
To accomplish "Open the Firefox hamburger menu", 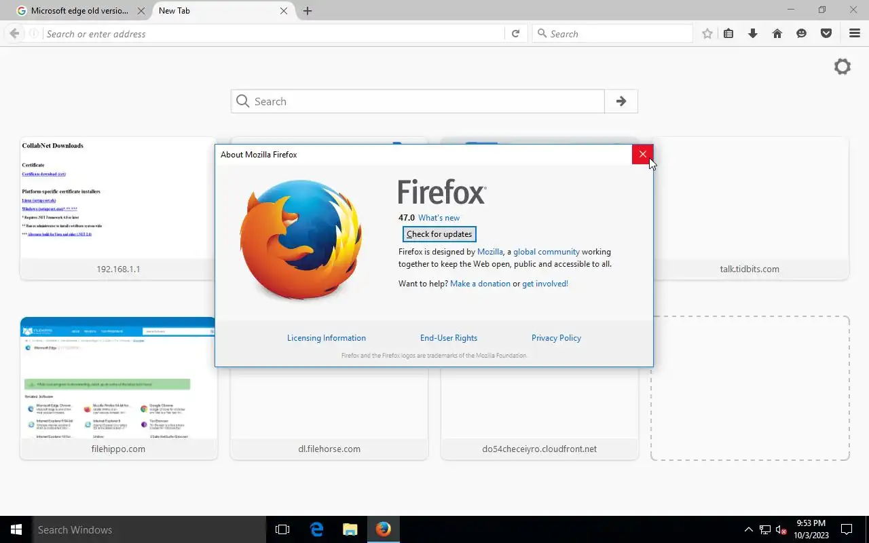I will (x=855, y=33).
